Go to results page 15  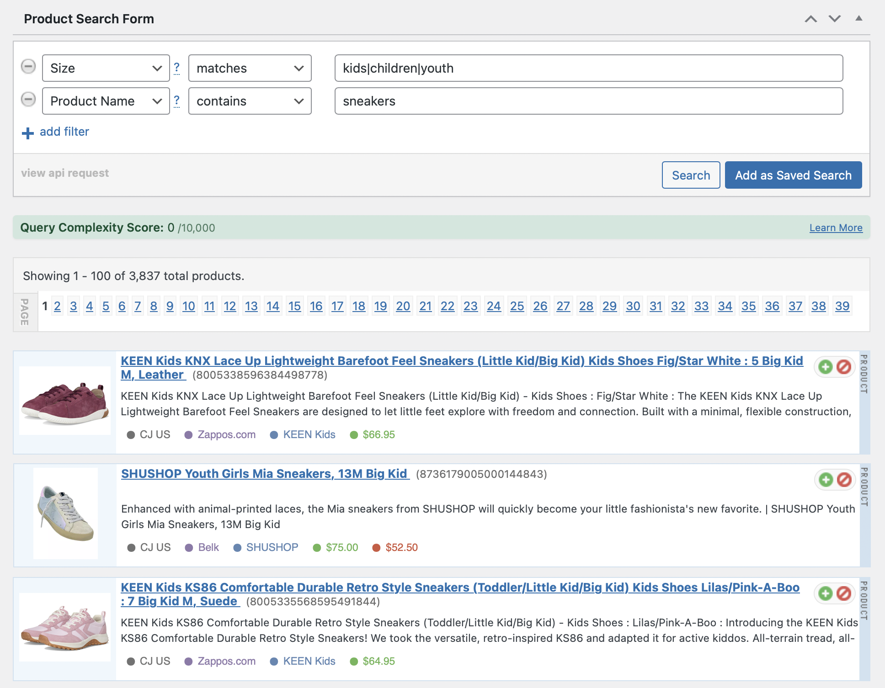[295, 306]
